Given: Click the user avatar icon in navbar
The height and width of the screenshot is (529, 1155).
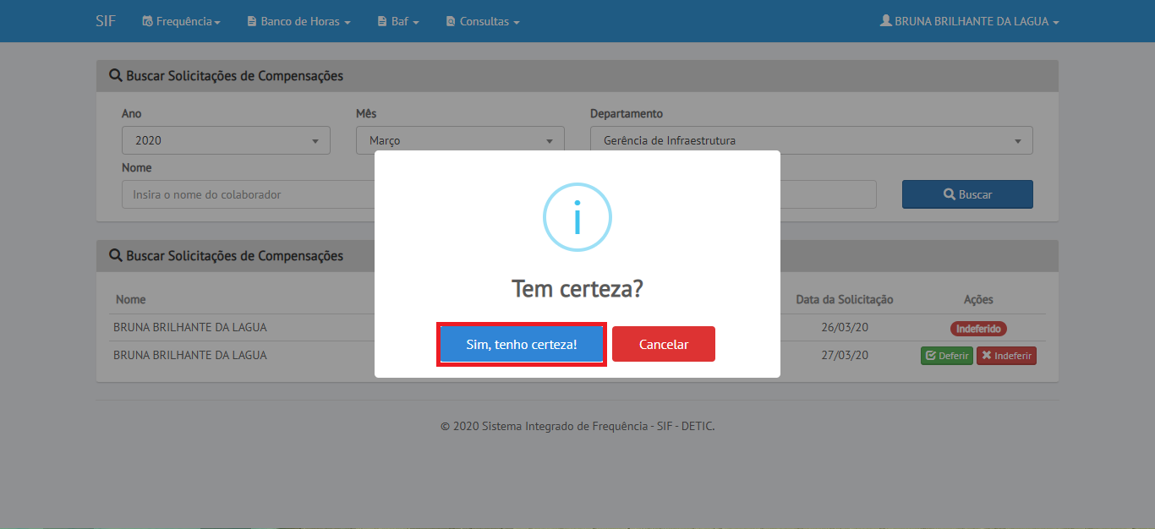Looking at the screenshot, I should (886, 21).
